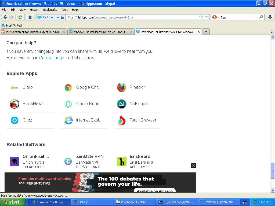The width and height of the screenshot is (275, 206).
Task: Open the History menu
Action: click(34, 10)
